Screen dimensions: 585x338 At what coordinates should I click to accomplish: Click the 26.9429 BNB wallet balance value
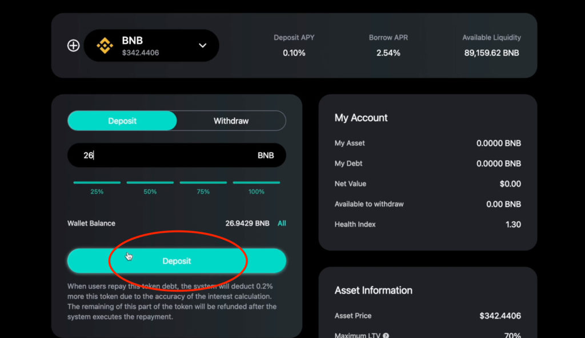point(247,224)
